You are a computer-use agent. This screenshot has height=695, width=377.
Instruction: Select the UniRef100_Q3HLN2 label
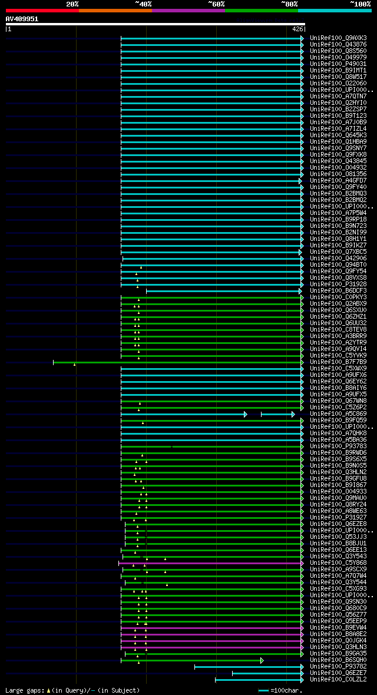click(338, 472)
